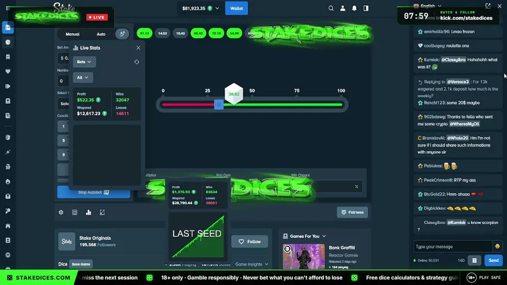Open the sparkle (new releases) sidebar icon
The image size is (507, 285).
pyautogui.click(x=8, y=152)
